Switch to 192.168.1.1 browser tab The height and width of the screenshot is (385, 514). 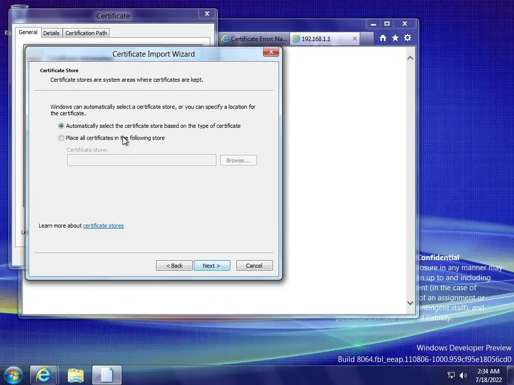coord(325,39)
